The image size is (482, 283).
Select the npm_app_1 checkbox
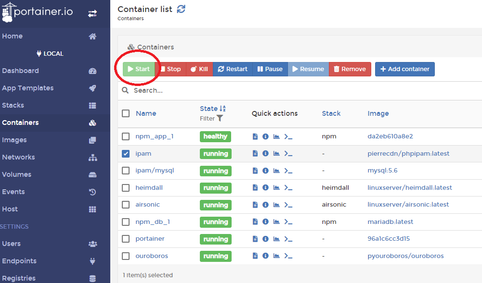pos(126,136)
